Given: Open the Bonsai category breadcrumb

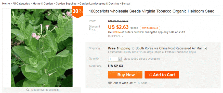Looking at the screenshot, I should 126,4.
